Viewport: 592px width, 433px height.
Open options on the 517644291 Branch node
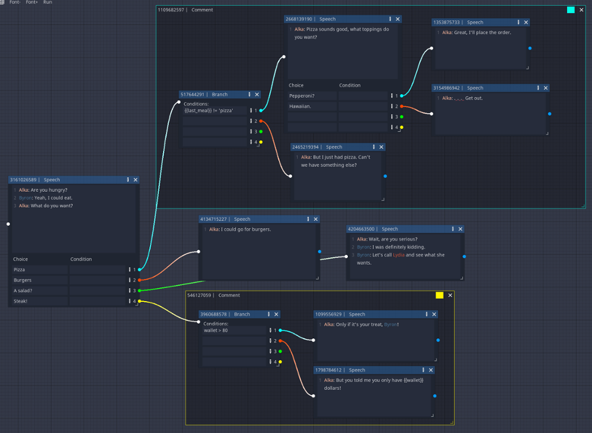(x=249, y=94)
